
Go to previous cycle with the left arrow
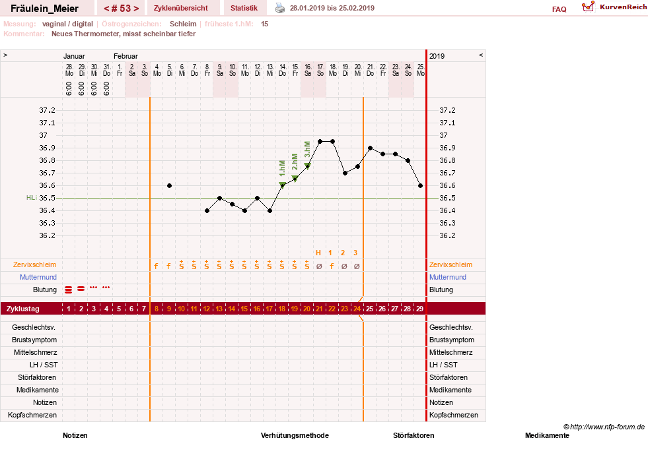click(x=106, y=9)
